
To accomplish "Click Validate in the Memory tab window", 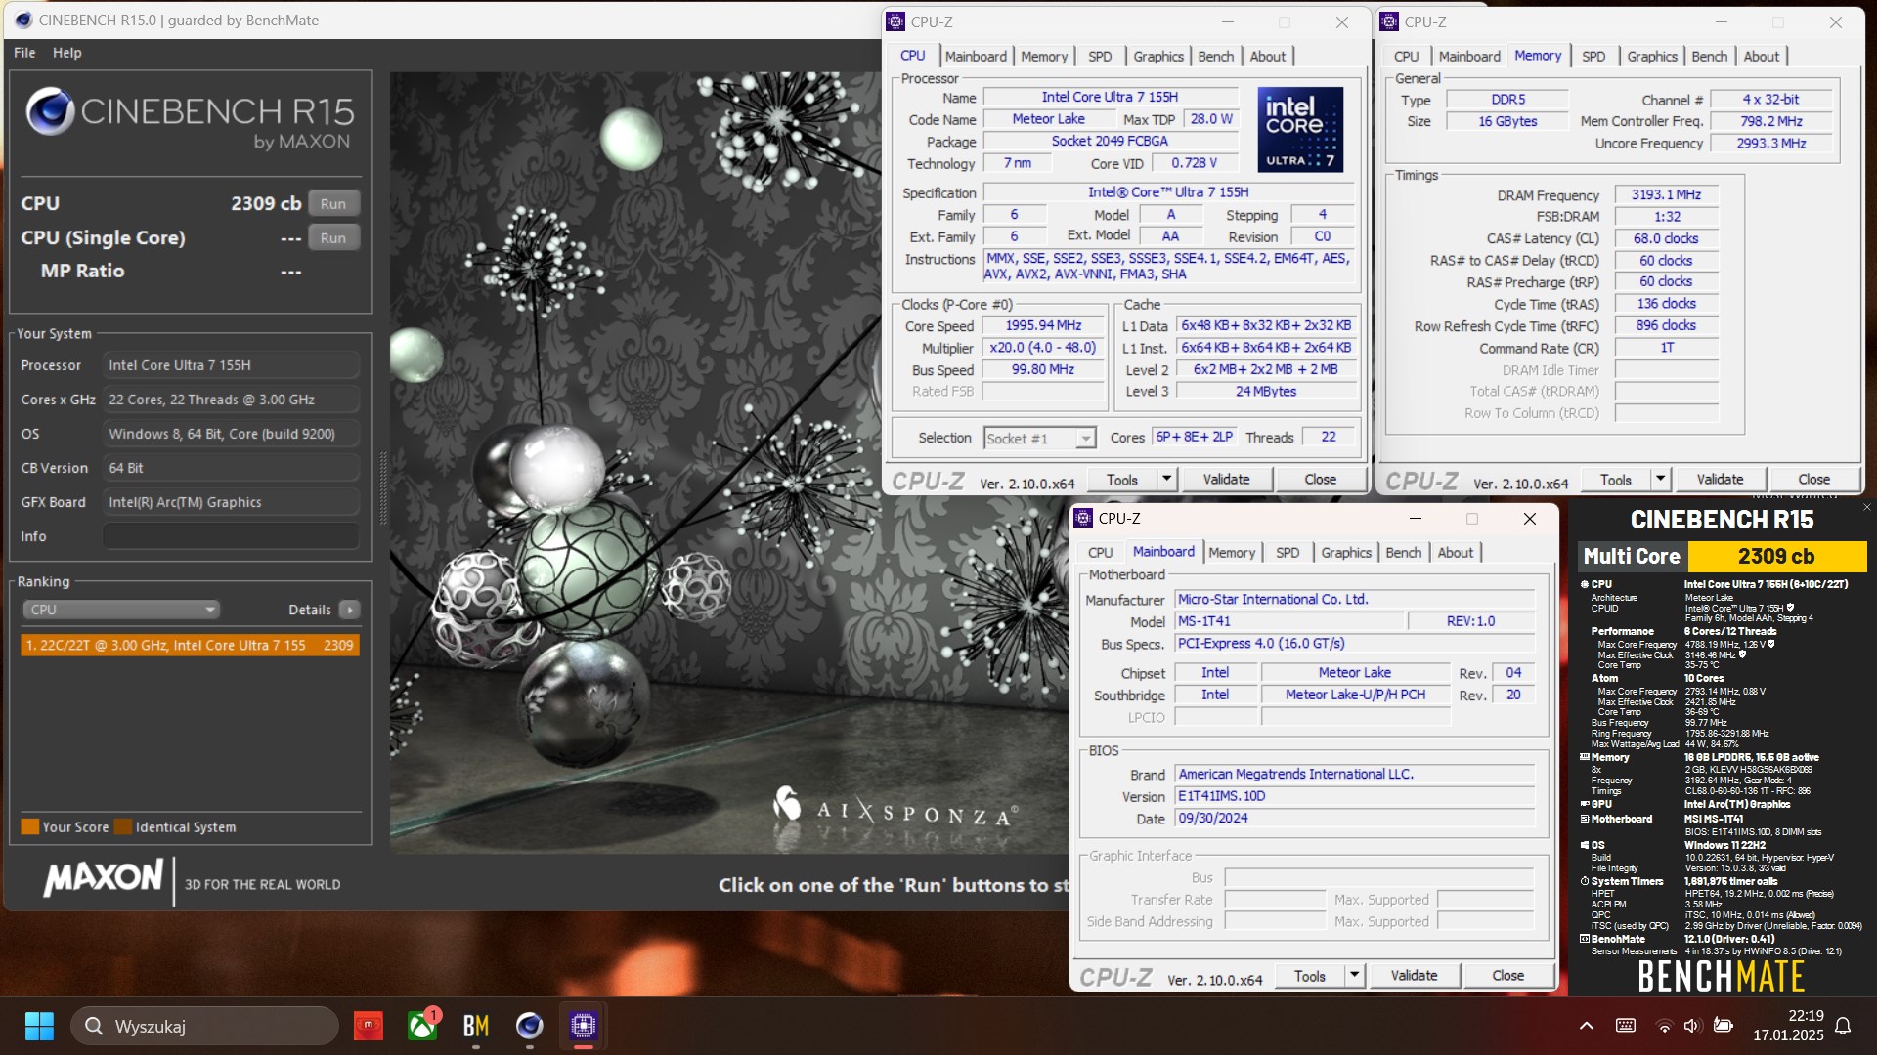I will [1720, 479].
